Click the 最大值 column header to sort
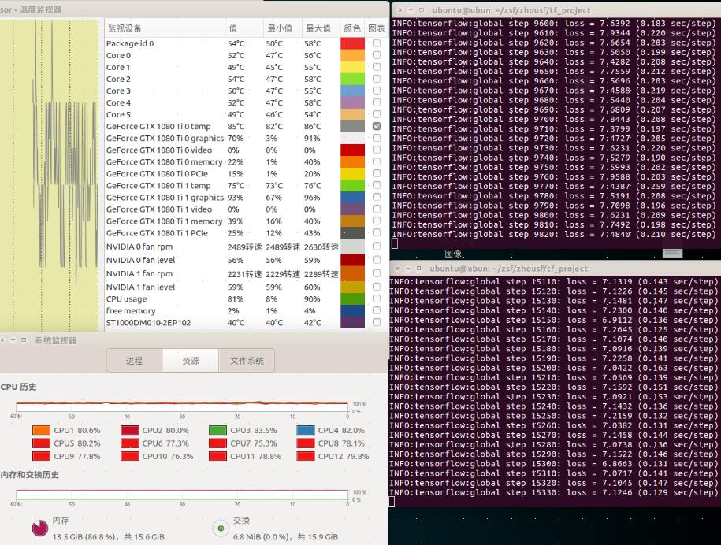 click(318, 27)
